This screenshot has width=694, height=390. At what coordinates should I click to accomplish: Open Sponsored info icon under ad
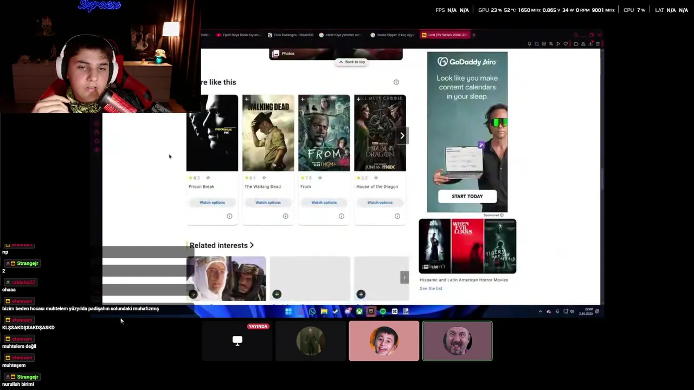click(x=502, y=215)
